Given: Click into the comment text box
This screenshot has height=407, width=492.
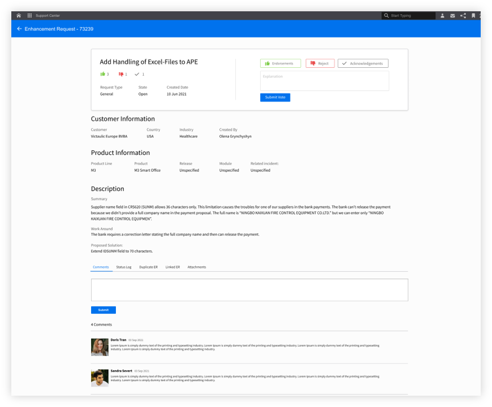Looking at the screenshot, I should point(249,290).
